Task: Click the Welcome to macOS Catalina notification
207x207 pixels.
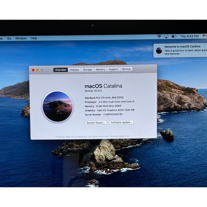Action: [x=180, y=51]
